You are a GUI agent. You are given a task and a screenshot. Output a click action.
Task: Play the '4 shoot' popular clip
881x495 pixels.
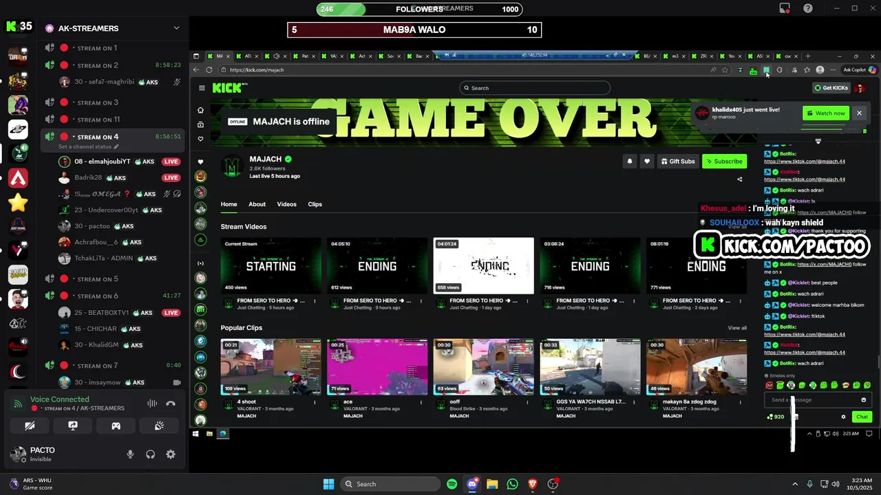point(270,366)
